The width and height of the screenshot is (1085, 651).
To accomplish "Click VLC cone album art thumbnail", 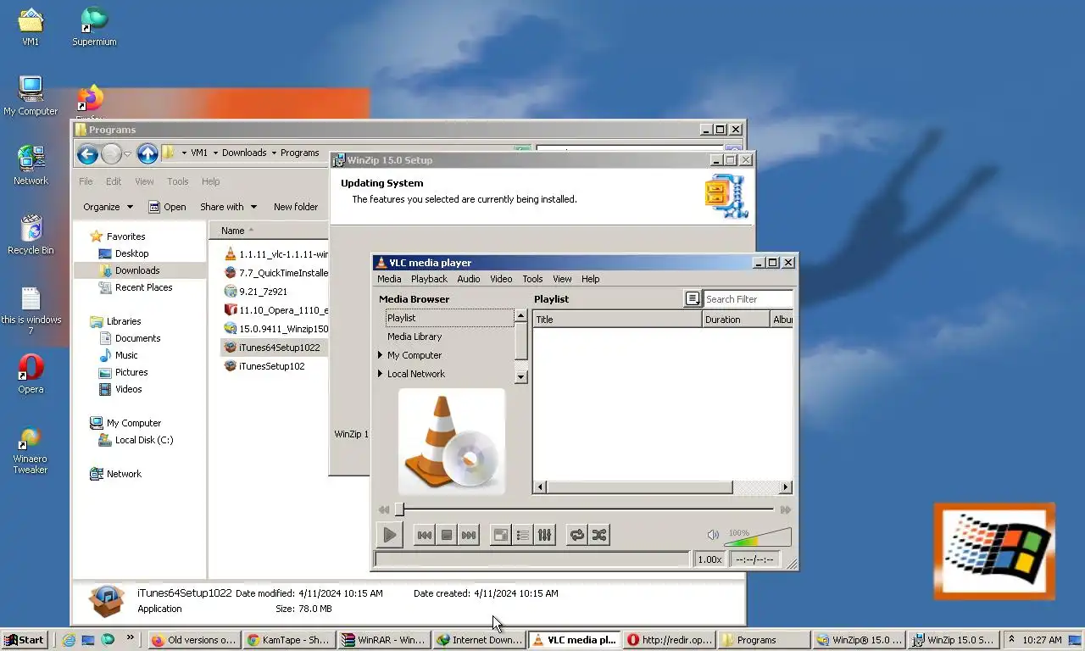I will [x=452, y=441].
